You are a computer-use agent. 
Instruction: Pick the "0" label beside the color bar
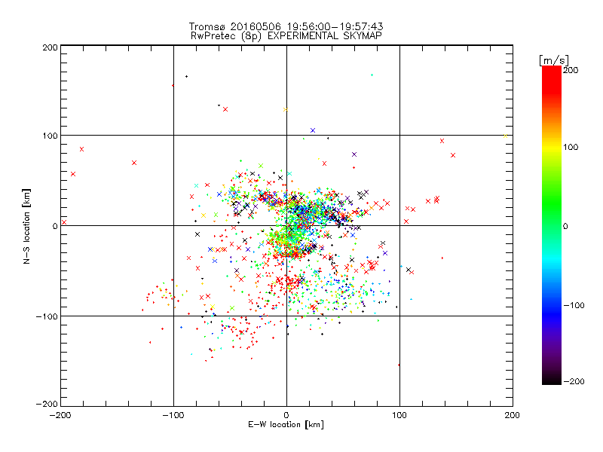point(565,227)
